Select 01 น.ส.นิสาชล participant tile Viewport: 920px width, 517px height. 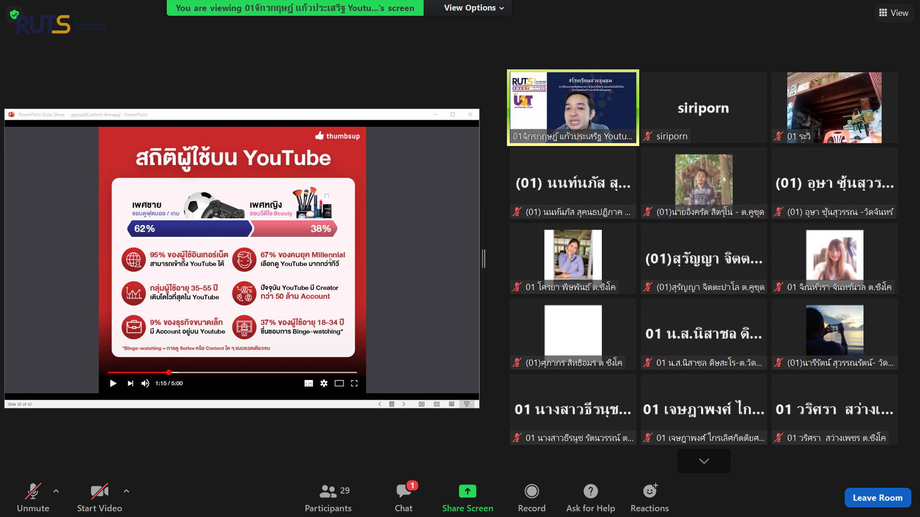(x=703, y=334)
